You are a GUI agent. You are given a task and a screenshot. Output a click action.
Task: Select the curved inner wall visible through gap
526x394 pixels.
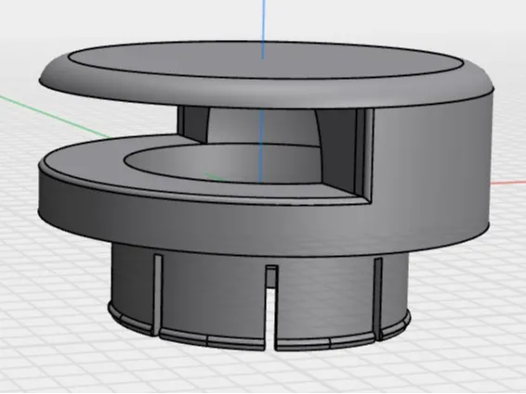click(263, 125)
